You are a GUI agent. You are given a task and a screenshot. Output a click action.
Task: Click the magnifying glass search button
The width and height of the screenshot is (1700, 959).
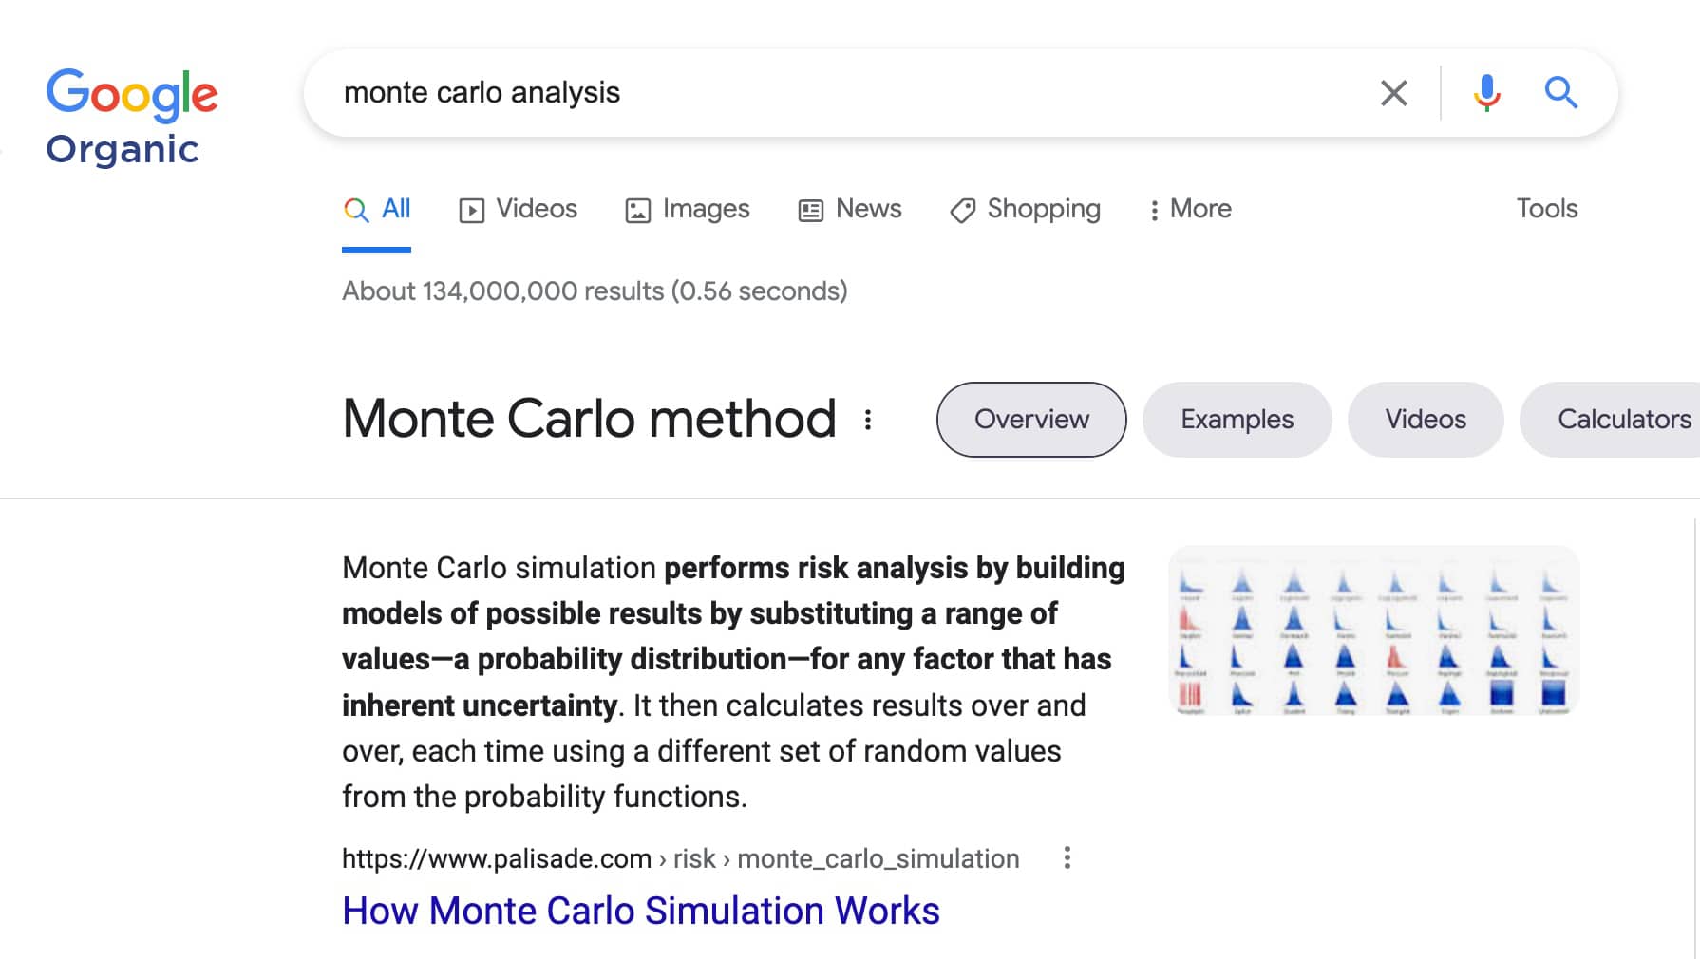pyautogui.click(x=1560, y=93)
